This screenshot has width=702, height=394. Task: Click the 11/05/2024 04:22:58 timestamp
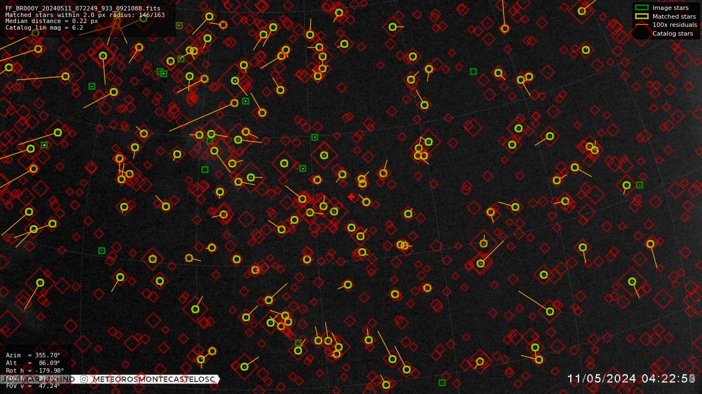pyautogui.click(x=631, y=379)
